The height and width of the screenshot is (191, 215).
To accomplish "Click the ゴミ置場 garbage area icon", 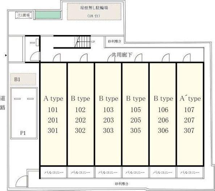I will tap(24, 15).
